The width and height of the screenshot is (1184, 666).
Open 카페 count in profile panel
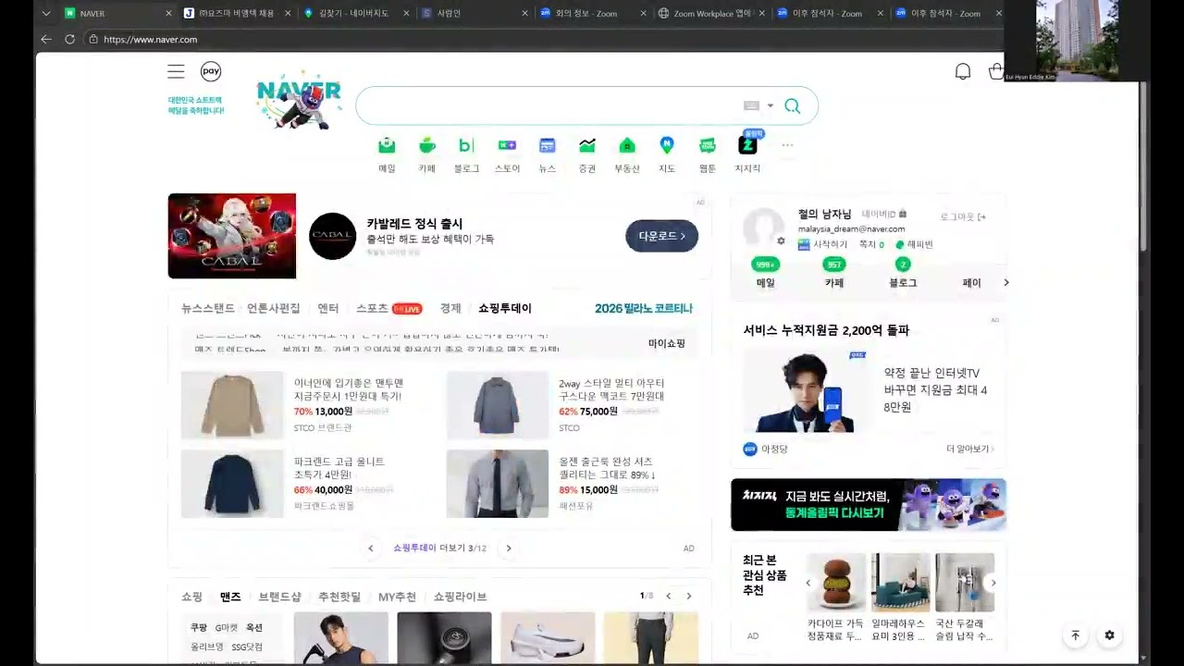(834, 273)
